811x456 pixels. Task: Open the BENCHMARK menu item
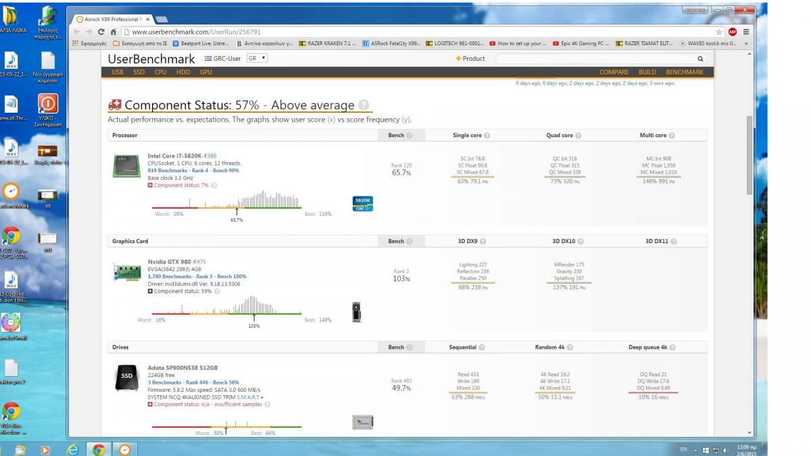point(685,72)
